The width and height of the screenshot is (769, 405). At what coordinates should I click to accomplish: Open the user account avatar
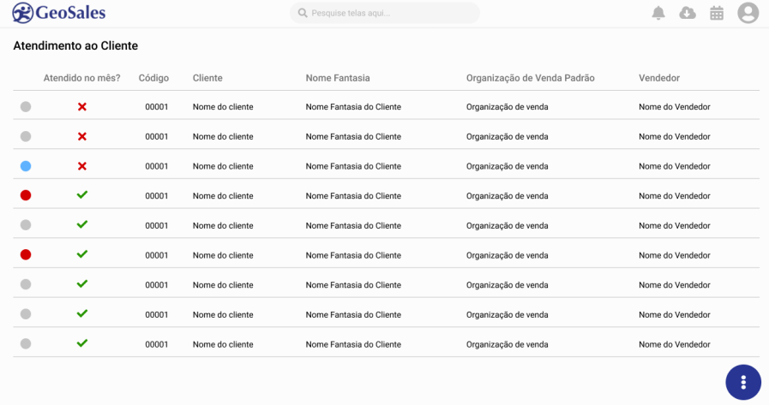(748, 13)
